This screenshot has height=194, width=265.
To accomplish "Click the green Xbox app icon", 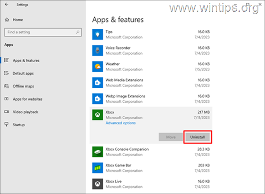I will point(98,115).
